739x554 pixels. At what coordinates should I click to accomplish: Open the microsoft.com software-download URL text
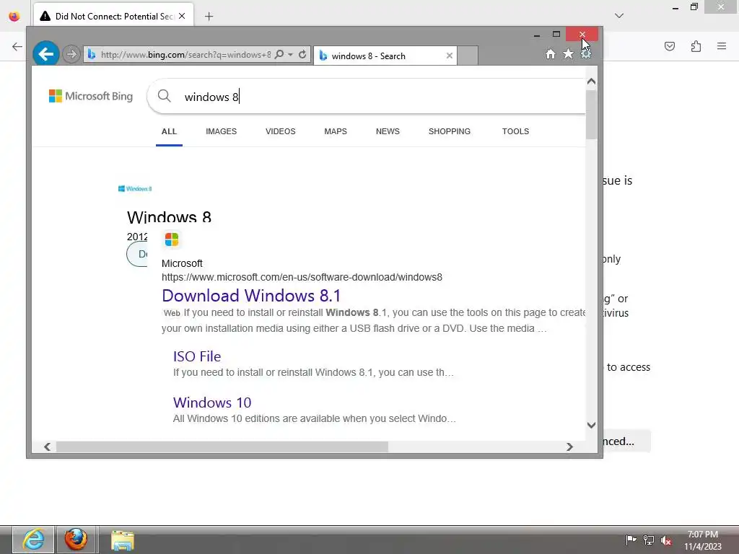[x=302, y=277]
